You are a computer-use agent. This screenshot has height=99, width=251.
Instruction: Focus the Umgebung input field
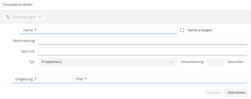55,79
